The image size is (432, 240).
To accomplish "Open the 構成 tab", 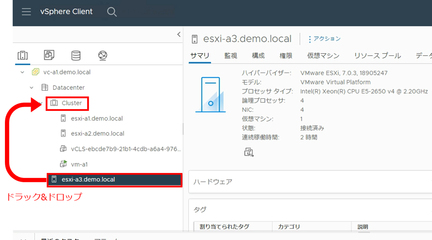I will (258, 56).
